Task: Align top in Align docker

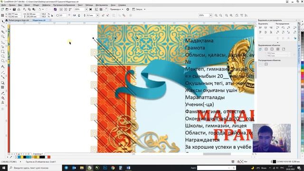Action: pyautogui.click(x=260, y=32)
